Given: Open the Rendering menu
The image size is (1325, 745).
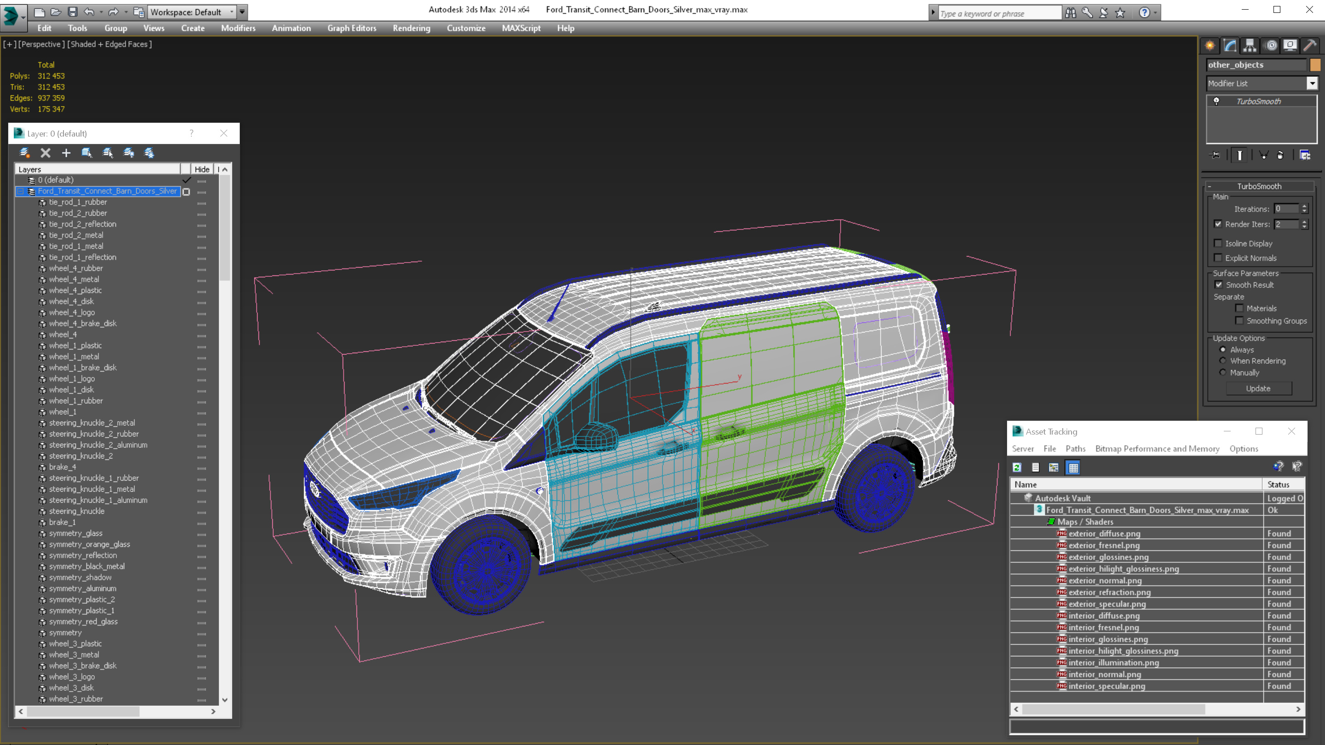Looking at the screenshot, I should [x=411, y=28].
